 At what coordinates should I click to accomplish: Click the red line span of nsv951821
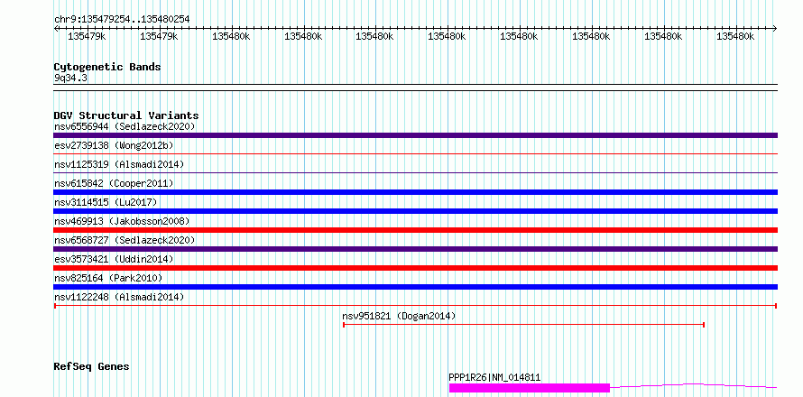click(x=524, y=325)
